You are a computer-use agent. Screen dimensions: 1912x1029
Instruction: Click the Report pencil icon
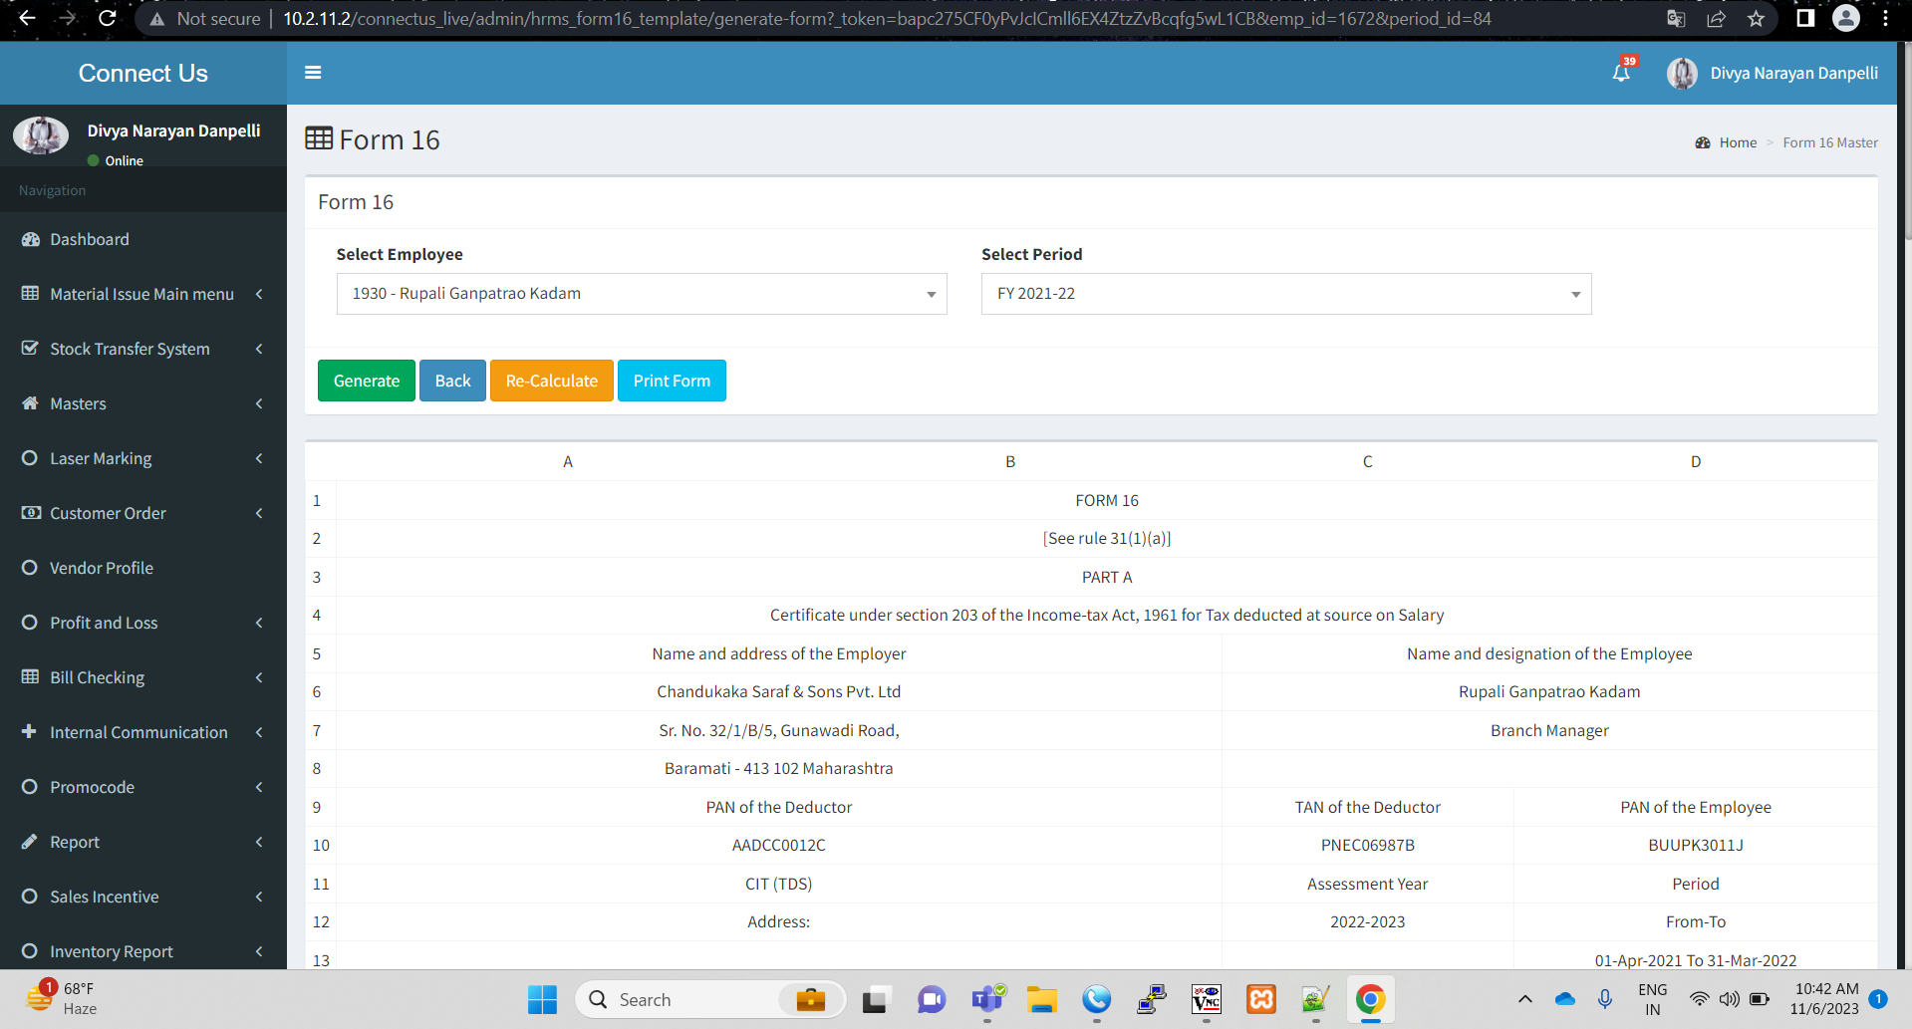pyautogui.click(x=30, y=842)
